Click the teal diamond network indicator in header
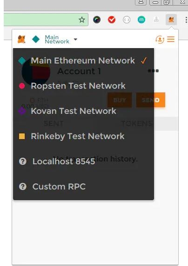This screenshot has height=266, width=188. 36,39
